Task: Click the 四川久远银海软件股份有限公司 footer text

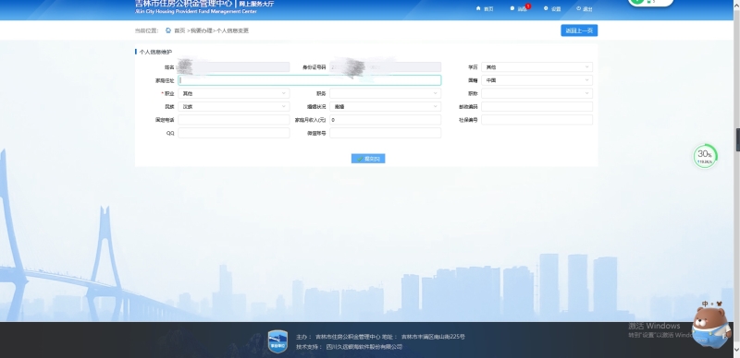Action: pos(364,347)
